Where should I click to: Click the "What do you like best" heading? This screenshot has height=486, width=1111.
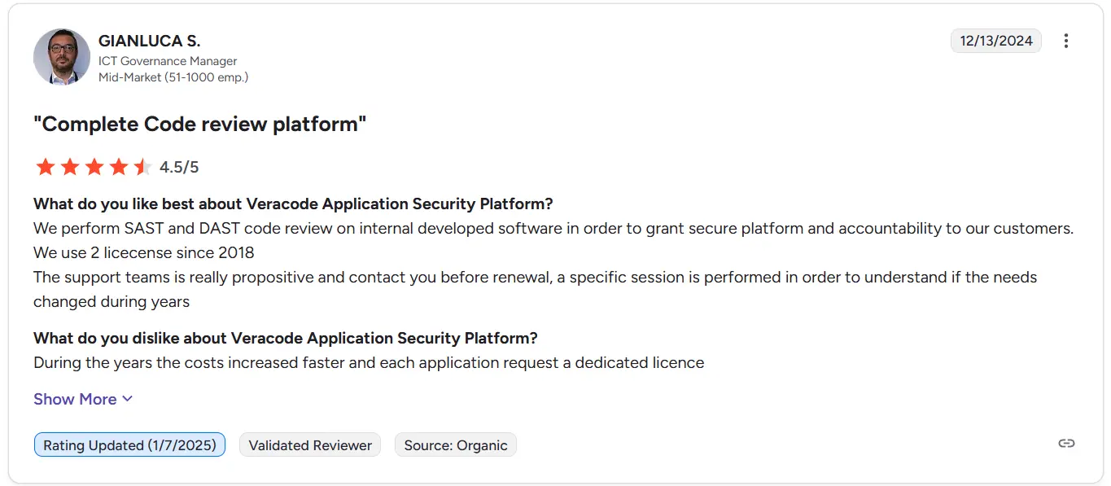coord(293,204)
